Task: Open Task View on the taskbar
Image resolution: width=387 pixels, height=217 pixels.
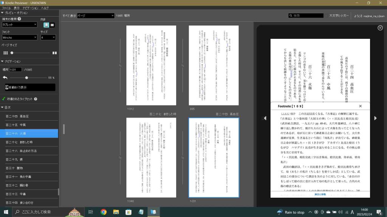Action: (x=91, y=212)
